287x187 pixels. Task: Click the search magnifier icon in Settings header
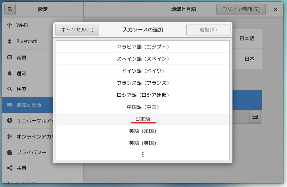pyautogui.click(x=10, y=9)
